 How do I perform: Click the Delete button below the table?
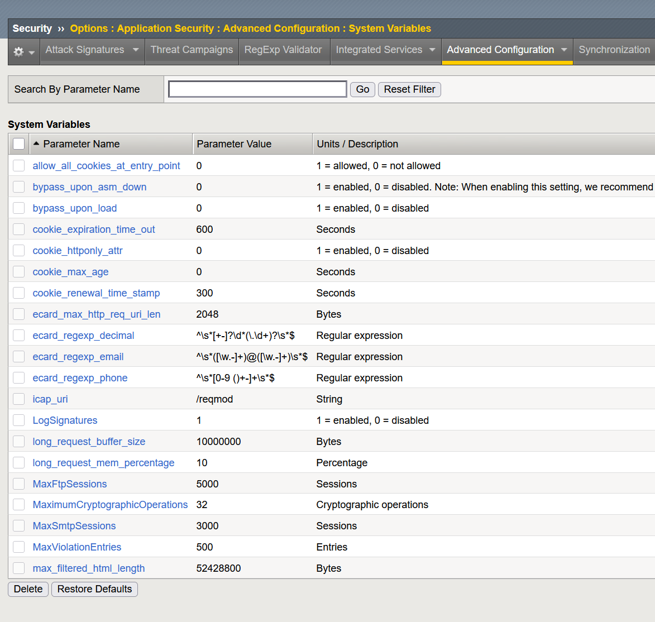[x=28, y=589]
